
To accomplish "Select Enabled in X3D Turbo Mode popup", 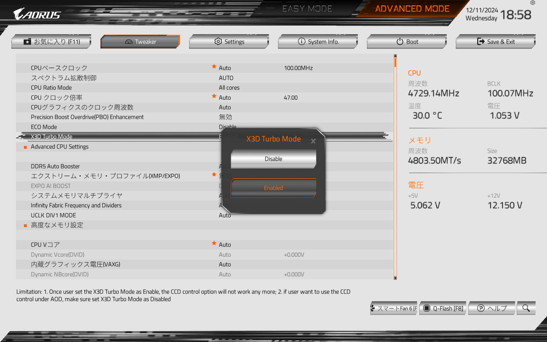I will 273,188.
